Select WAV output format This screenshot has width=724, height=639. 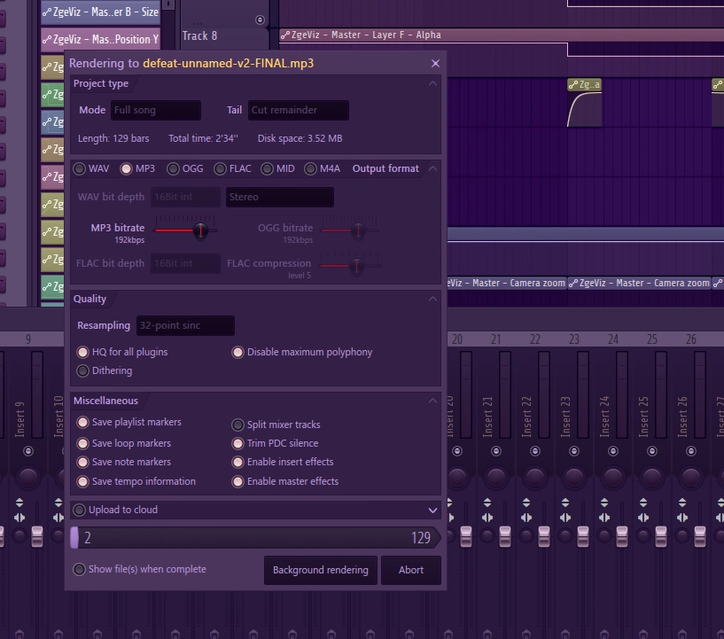80,168
